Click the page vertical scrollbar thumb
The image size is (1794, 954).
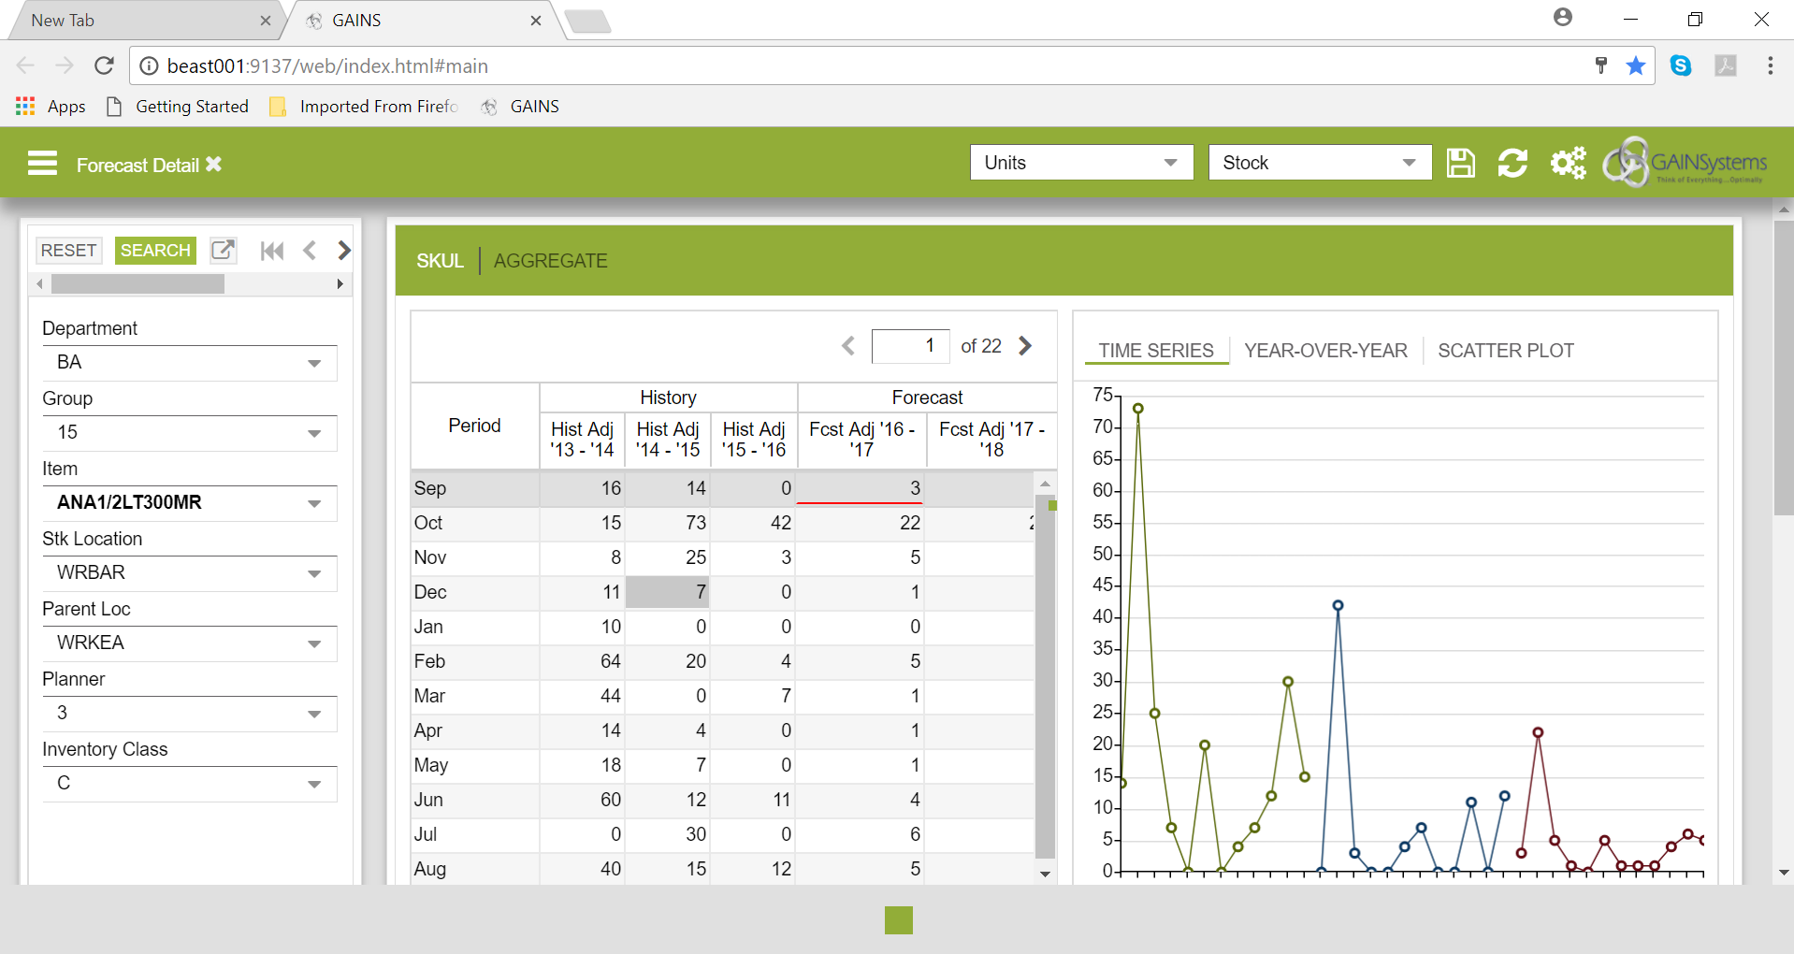[x=1784, y=369]
